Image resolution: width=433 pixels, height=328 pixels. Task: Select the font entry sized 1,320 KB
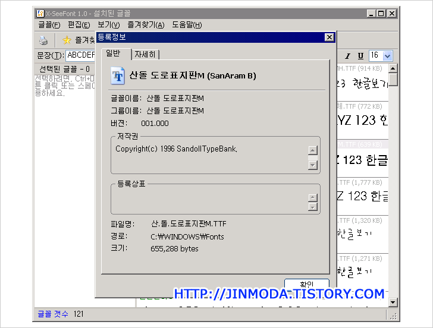362,235
